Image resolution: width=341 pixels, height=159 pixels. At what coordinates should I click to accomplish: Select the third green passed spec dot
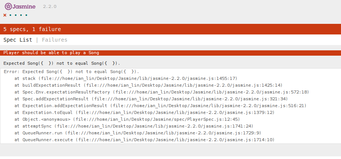pos(21,15)
